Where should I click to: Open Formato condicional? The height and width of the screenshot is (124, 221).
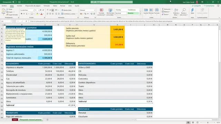point(101,12)
